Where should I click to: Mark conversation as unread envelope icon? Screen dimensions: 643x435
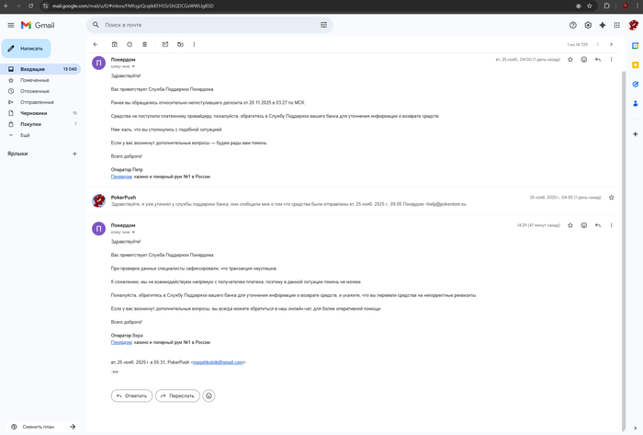point(165,44)
